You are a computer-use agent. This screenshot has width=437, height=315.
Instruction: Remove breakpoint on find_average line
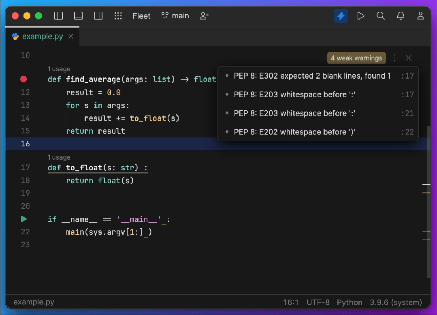click(x=23, y=79)
